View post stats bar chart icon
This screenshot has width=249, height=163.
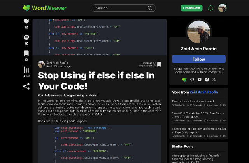[x=26, y=70]
